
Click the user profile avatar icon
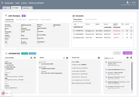pyautogui.click(x=128, y=2)
